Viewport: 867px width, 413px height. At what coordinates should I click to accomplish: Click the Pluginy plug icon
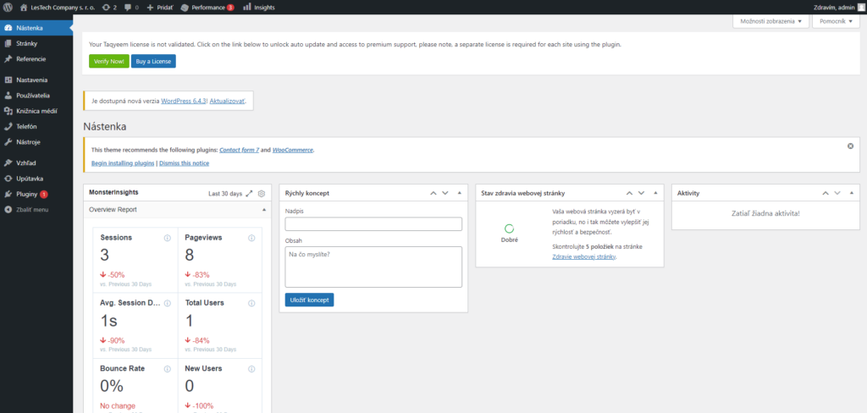pyautogui.click(x=8, y=194)
